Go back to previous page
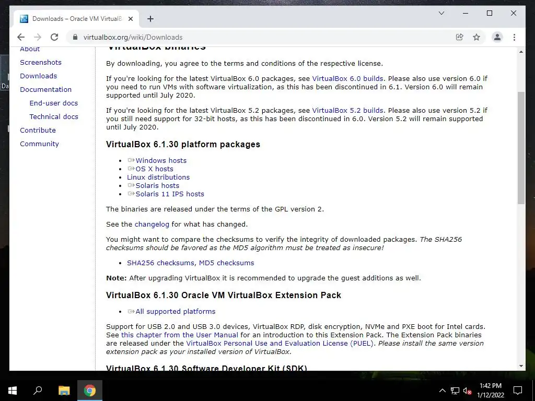This screenshot has width=535, height=401. pos(21,37)
